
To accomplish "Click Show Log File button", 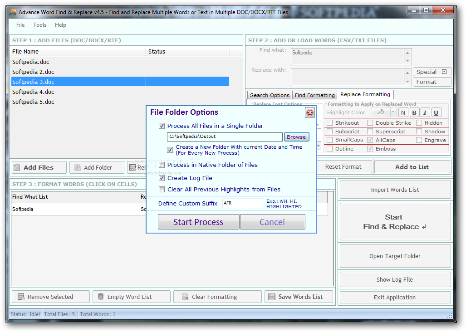I will 395,280.
